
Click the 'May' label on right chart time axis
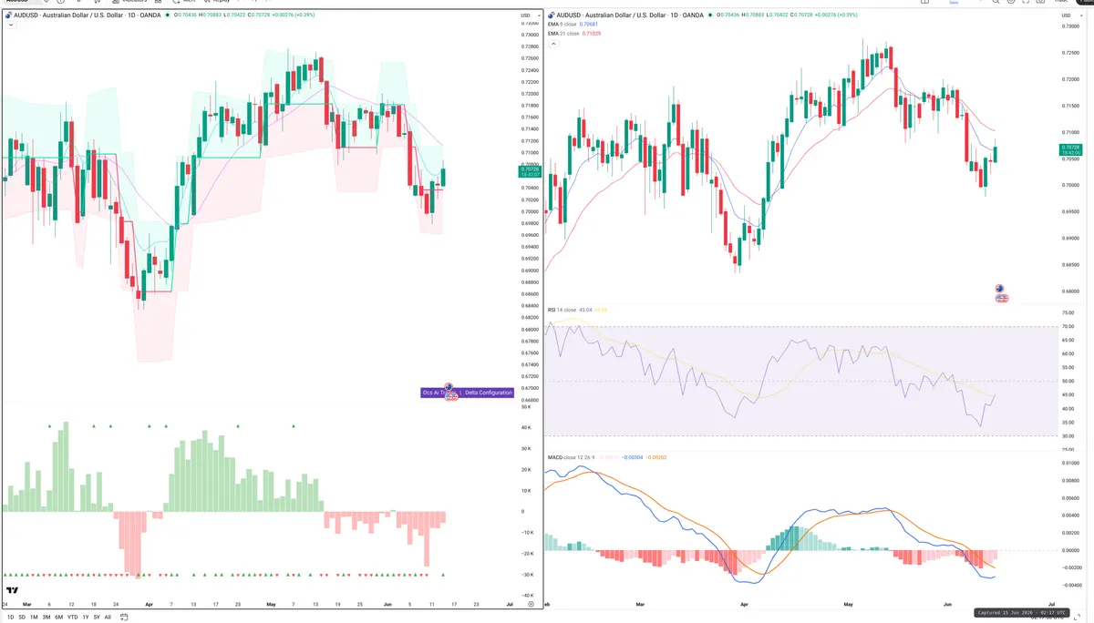(850, 604)
